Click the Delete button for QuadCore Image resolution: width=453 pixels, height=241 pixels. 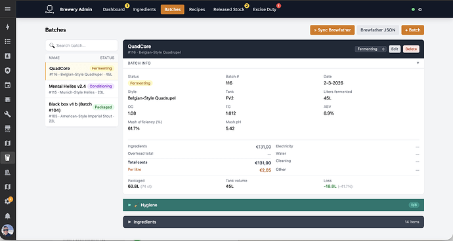(x=411, y=49)
